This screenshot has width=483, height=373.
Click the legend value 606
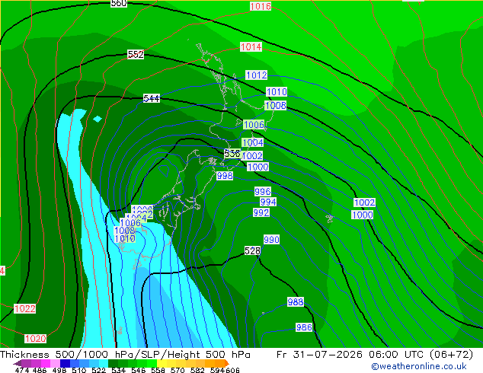(232, 370)
